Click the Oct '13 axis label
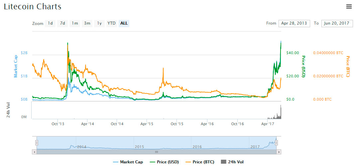The image size is (354, 166). (x=58, y=124)
